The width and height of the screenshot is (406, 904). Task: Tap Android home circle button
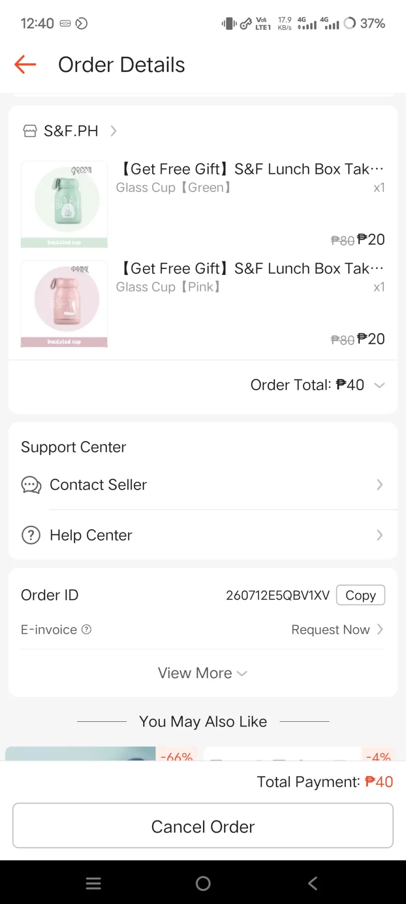coord(203,883)
